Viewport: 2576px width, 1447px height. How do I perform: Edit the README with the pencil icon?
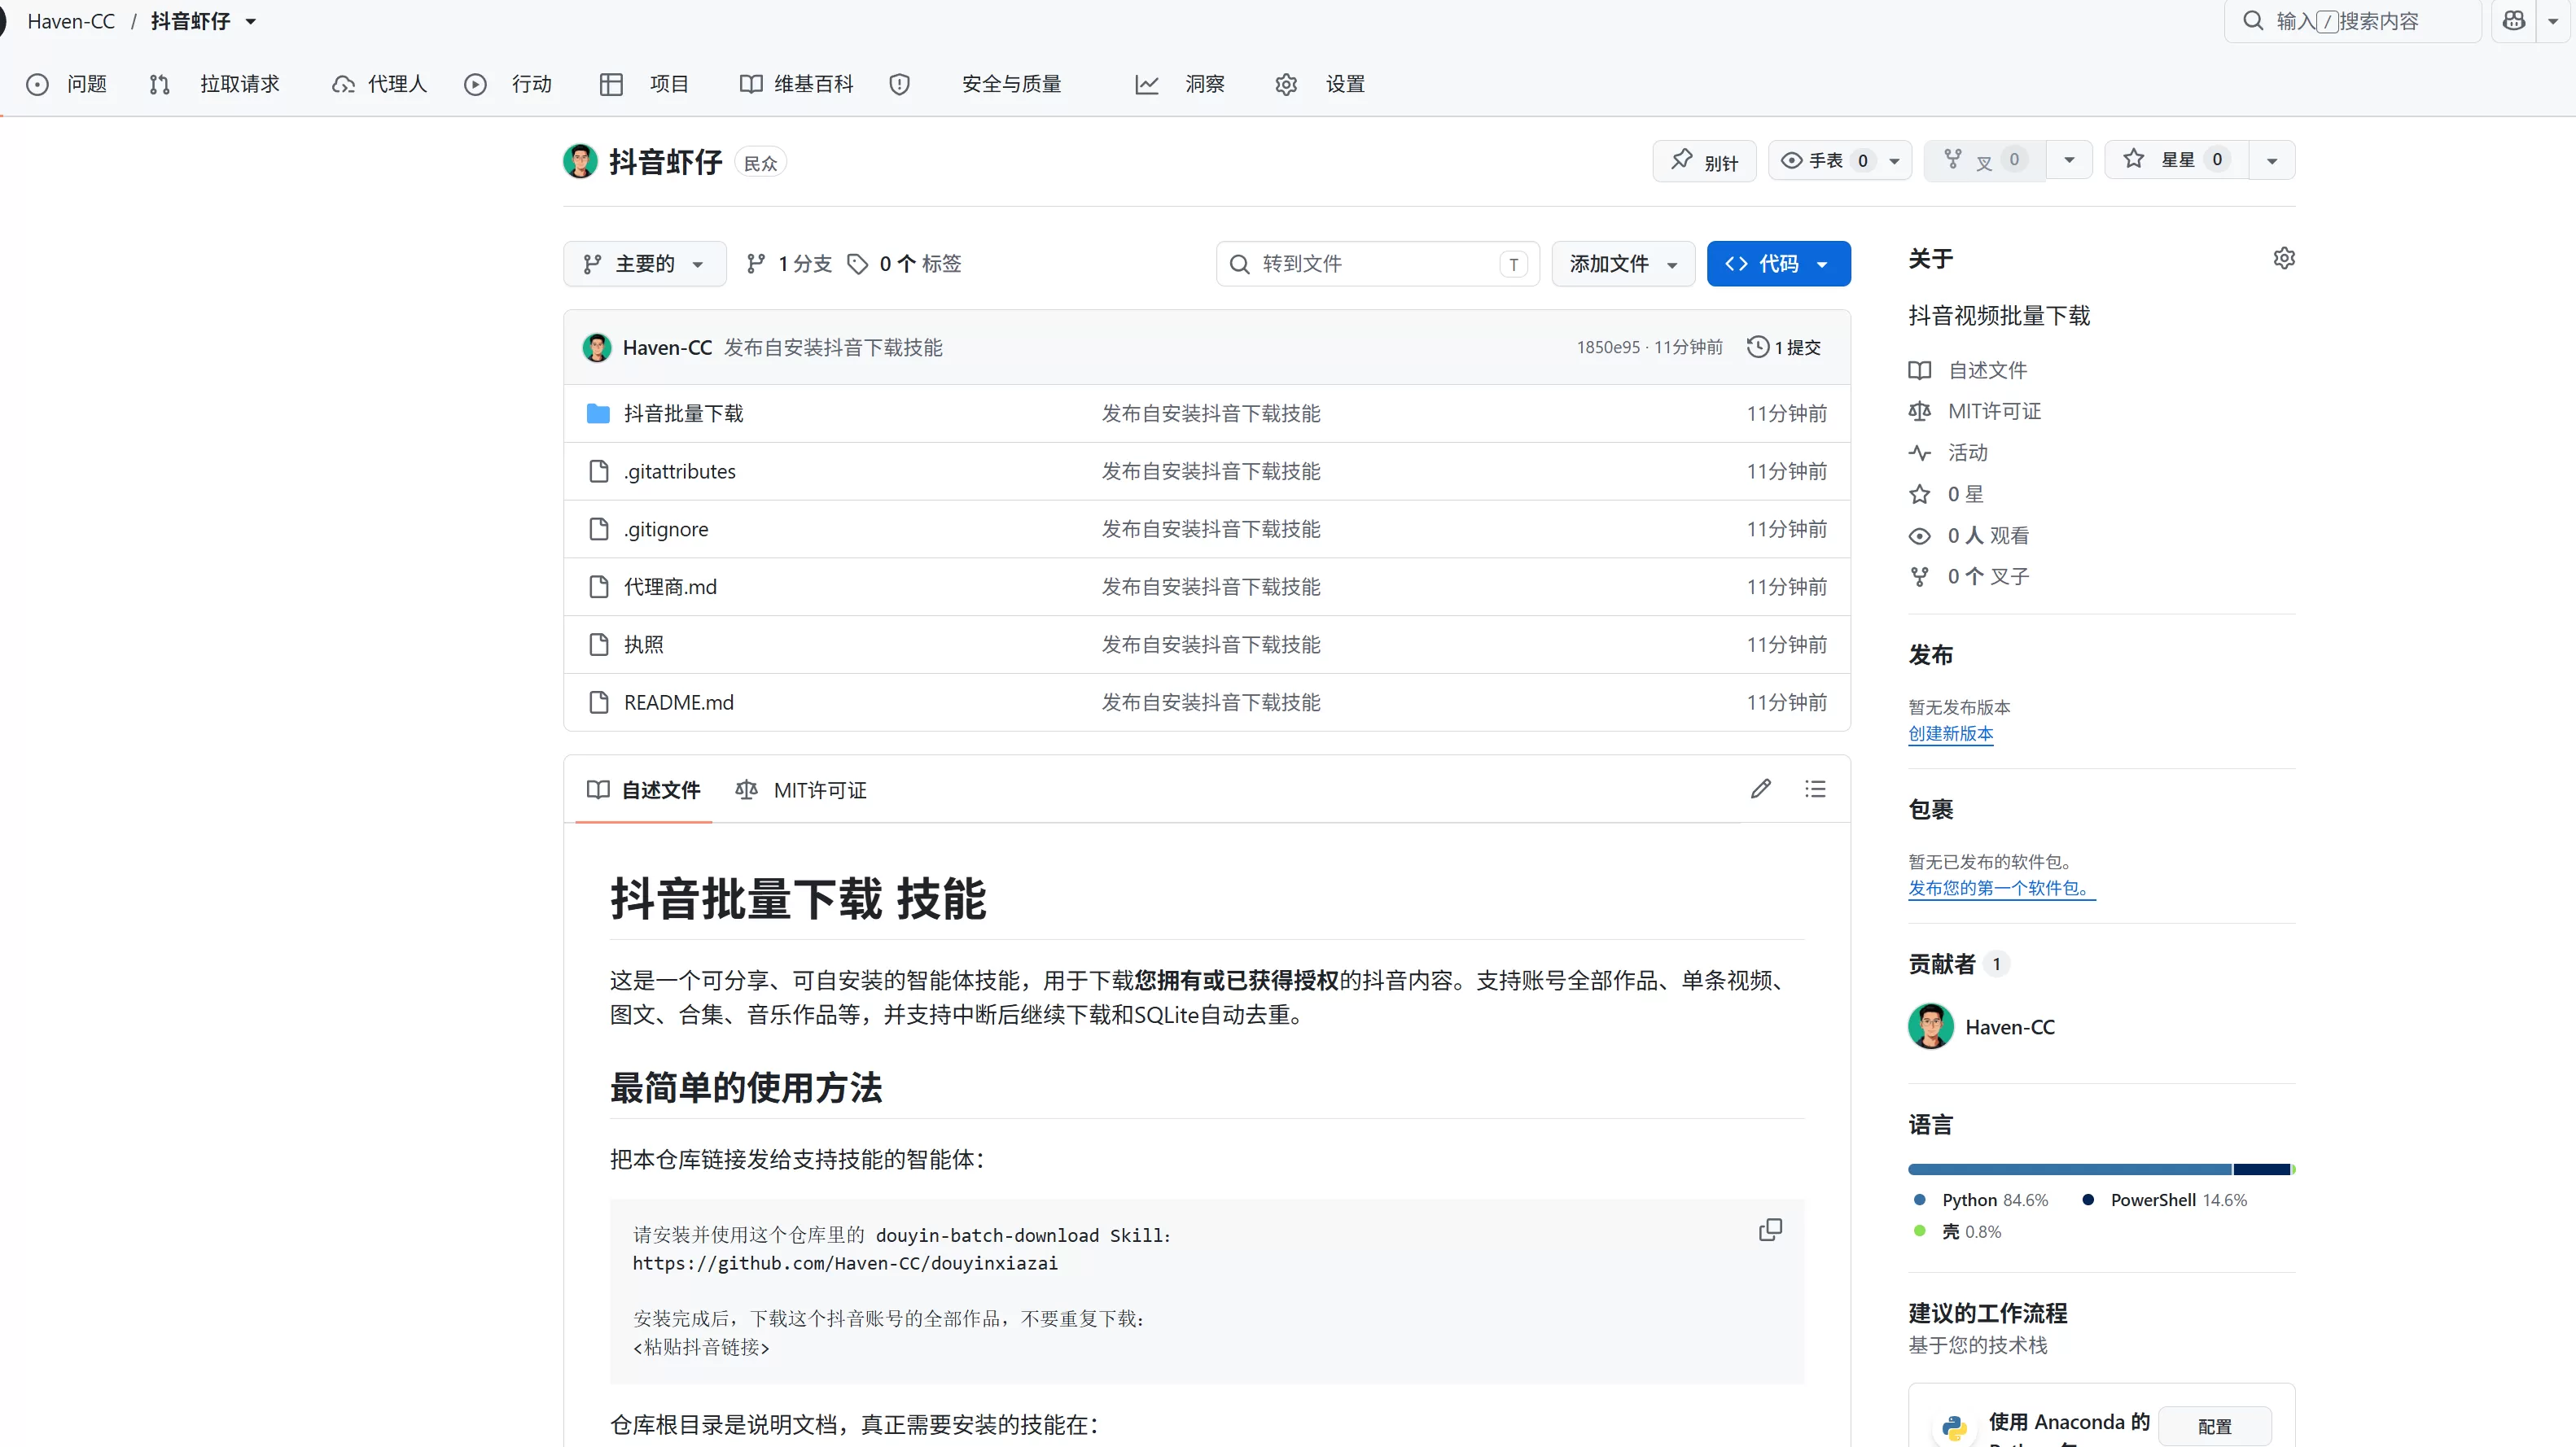click(1761, 789)
